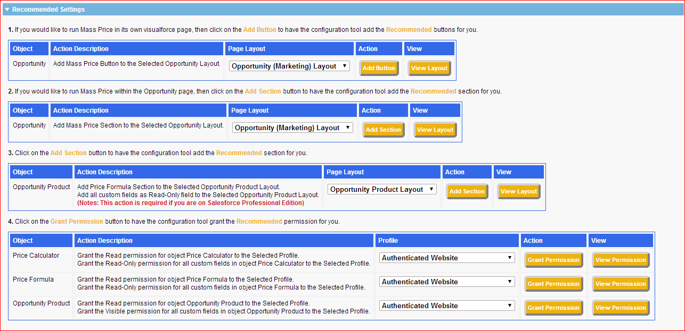View Permission for Opportunity Product object
Image resolution: width=685 pixels, height=331 pixels.
(621, 308)
